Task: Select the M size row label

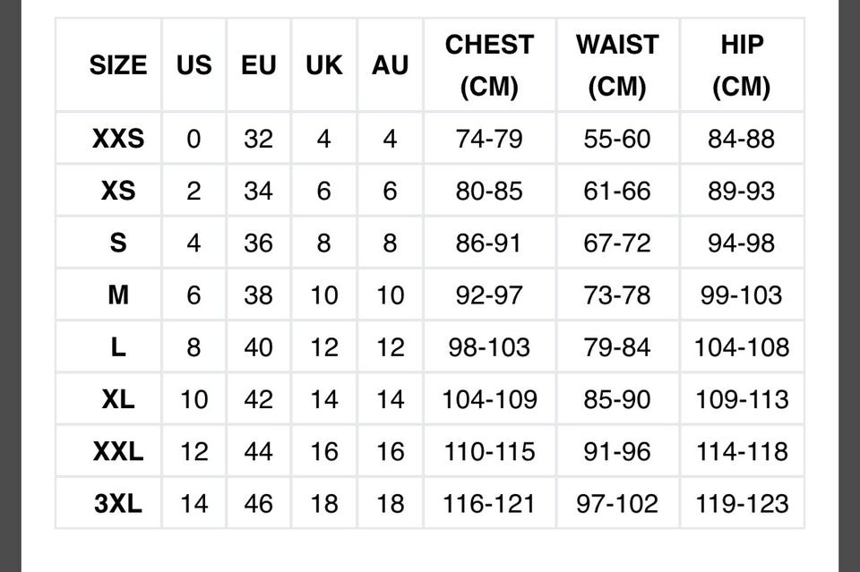Action: pyautogui.click(x=117, y=295)
